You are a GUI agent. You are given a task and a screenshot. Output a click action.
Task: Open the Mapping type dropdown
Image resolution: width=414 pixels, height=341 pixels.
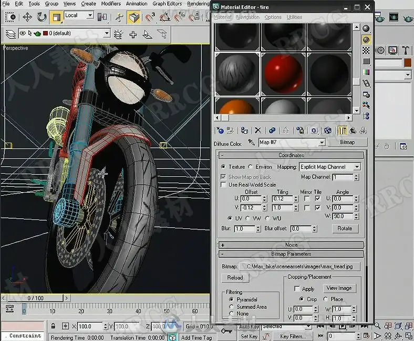329,167
